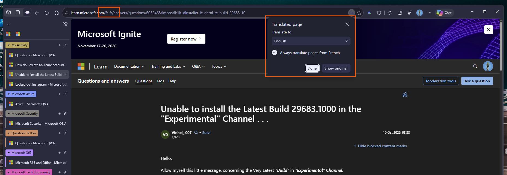The image size is (507, 175).
Task: Open the Extensions puzzle icon
Action: [x=379, y=13]
